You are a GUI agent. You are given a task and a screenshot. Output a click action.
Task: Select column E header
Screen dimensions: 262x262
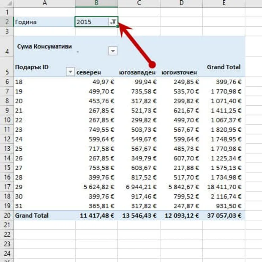click(x=224, y=3)
